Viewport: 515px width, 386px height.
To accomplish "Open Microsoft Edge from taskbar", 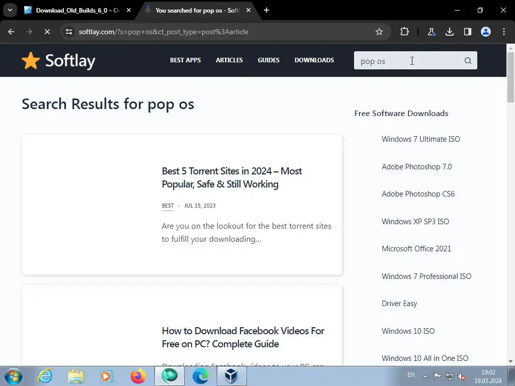I will [x=200, y=376].
